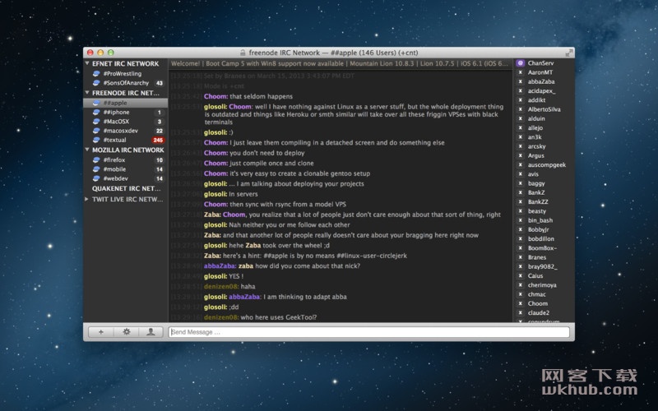Click the user list person button
Viewport: 658px width, 411px height.
click(151, 332)
